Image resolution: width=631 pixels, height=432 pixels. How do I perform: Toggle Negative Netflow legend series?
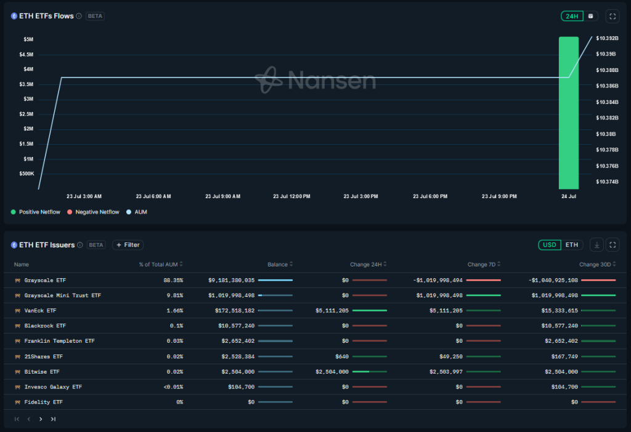tap(93, 212)
